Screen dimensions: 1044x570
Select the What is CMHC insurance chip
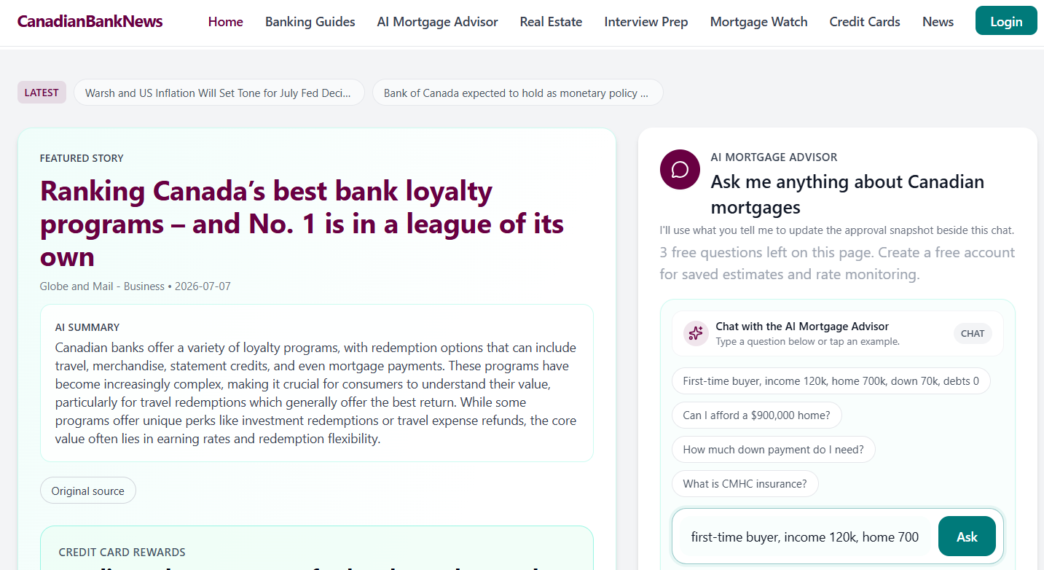(x=745, y=483)
